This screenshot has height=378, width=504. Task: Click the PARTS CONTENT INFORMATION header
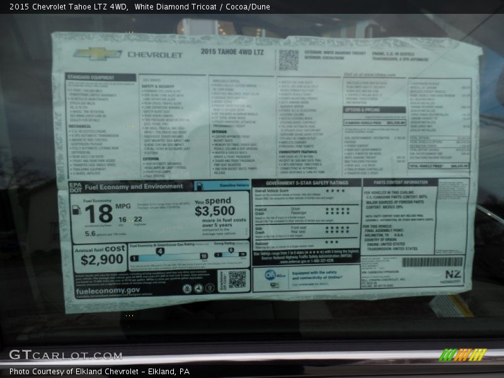[400, 182]
